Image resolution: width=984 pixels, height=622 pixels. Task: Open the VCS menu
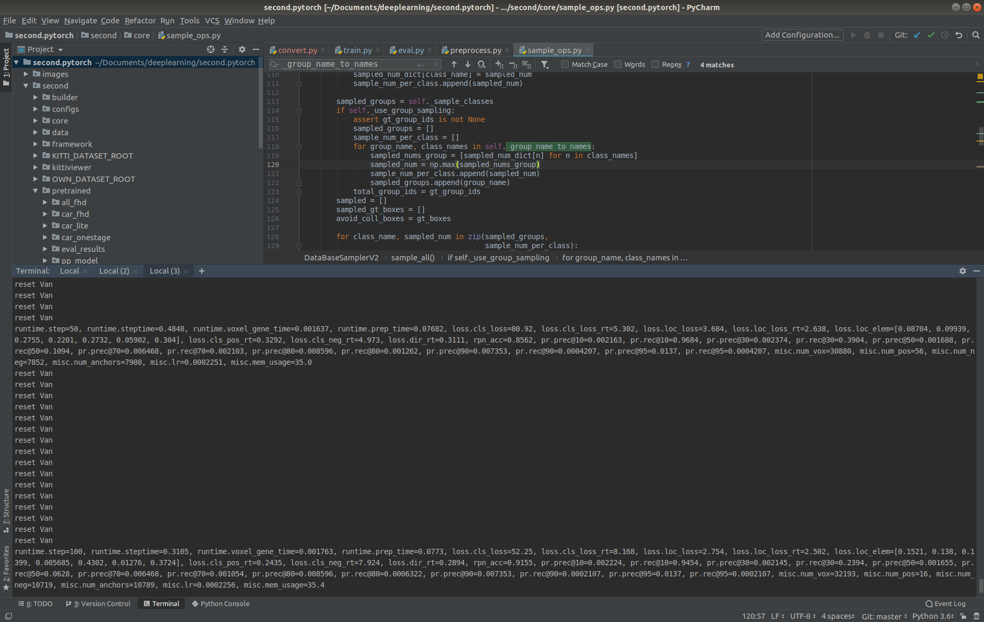pyautogui.click(x=212, y=21)
